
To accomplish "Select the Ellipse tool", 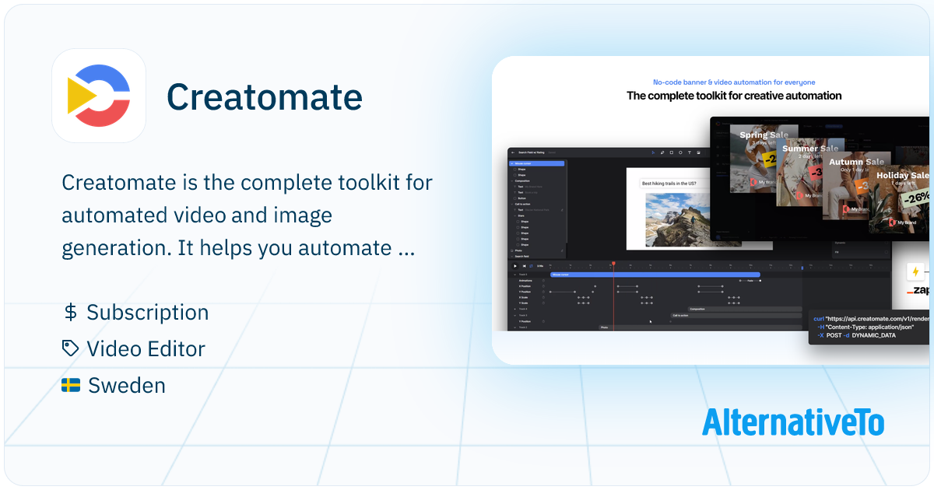I will [680, 152].
